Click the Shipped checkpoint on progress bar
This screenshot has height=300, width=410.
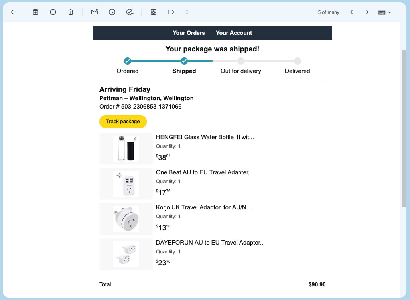(x=184, y=61)
